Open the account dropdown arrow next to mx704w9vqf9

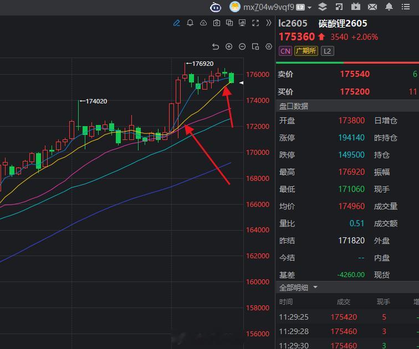coord(309,7)
